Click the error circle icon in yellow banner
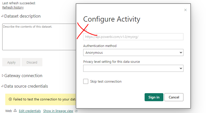Screen dimensions: 206x113 pyautogui.click(x=10, y=99)
